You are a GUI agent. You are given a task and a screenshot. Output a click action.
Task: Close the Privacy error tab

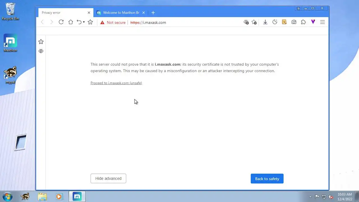click(89, 13)
